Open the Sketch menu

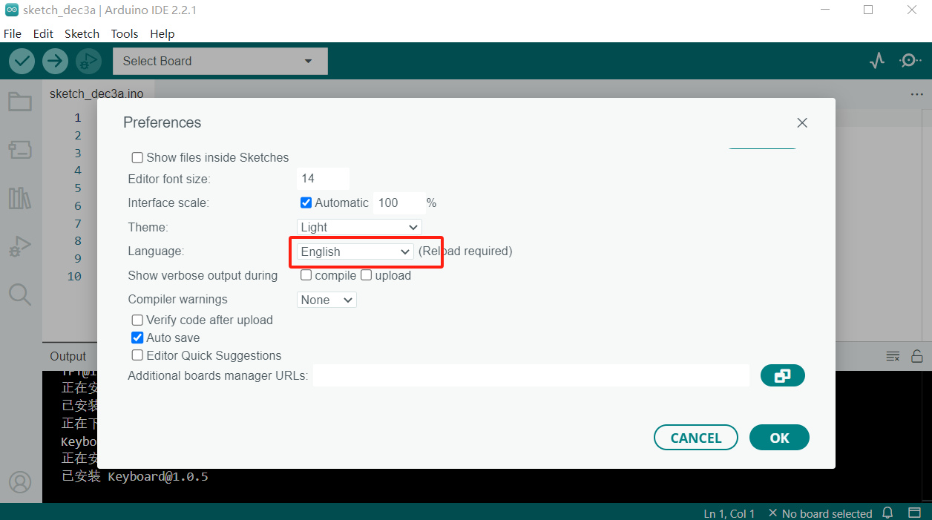click(82, 33)
